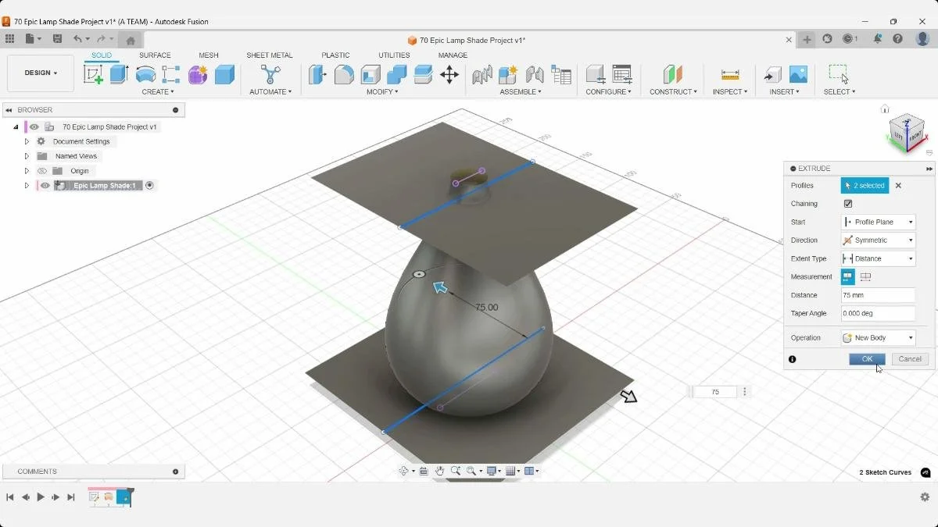Switch to the SURFACE tab

tap(155, 55)
